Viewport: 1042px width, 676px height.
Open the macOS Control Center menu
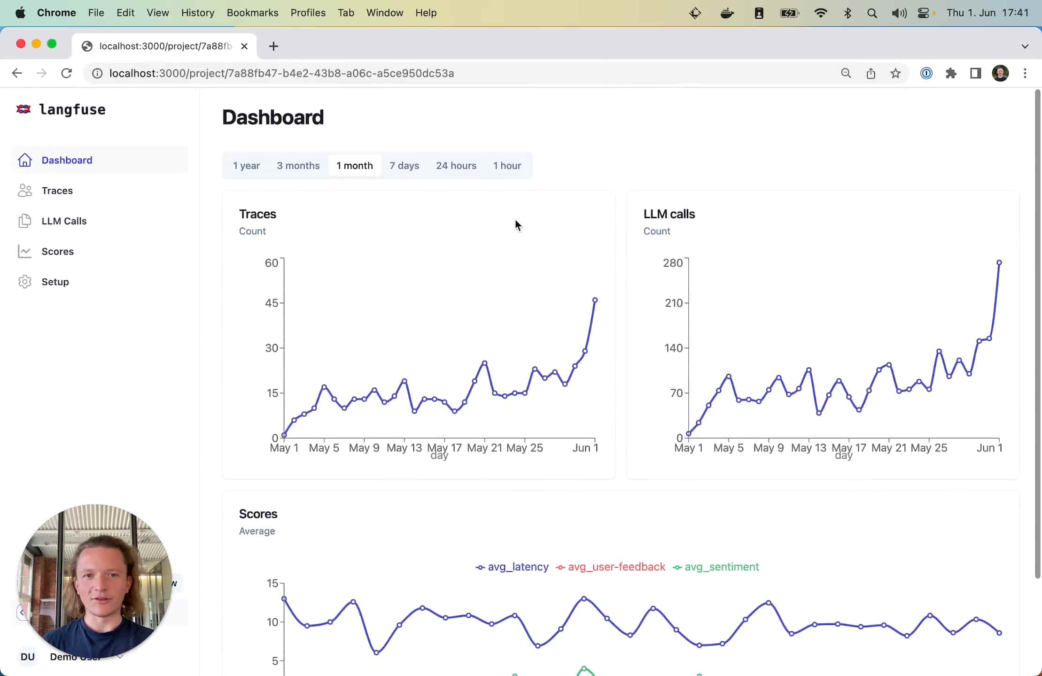(x=923, y=13)
